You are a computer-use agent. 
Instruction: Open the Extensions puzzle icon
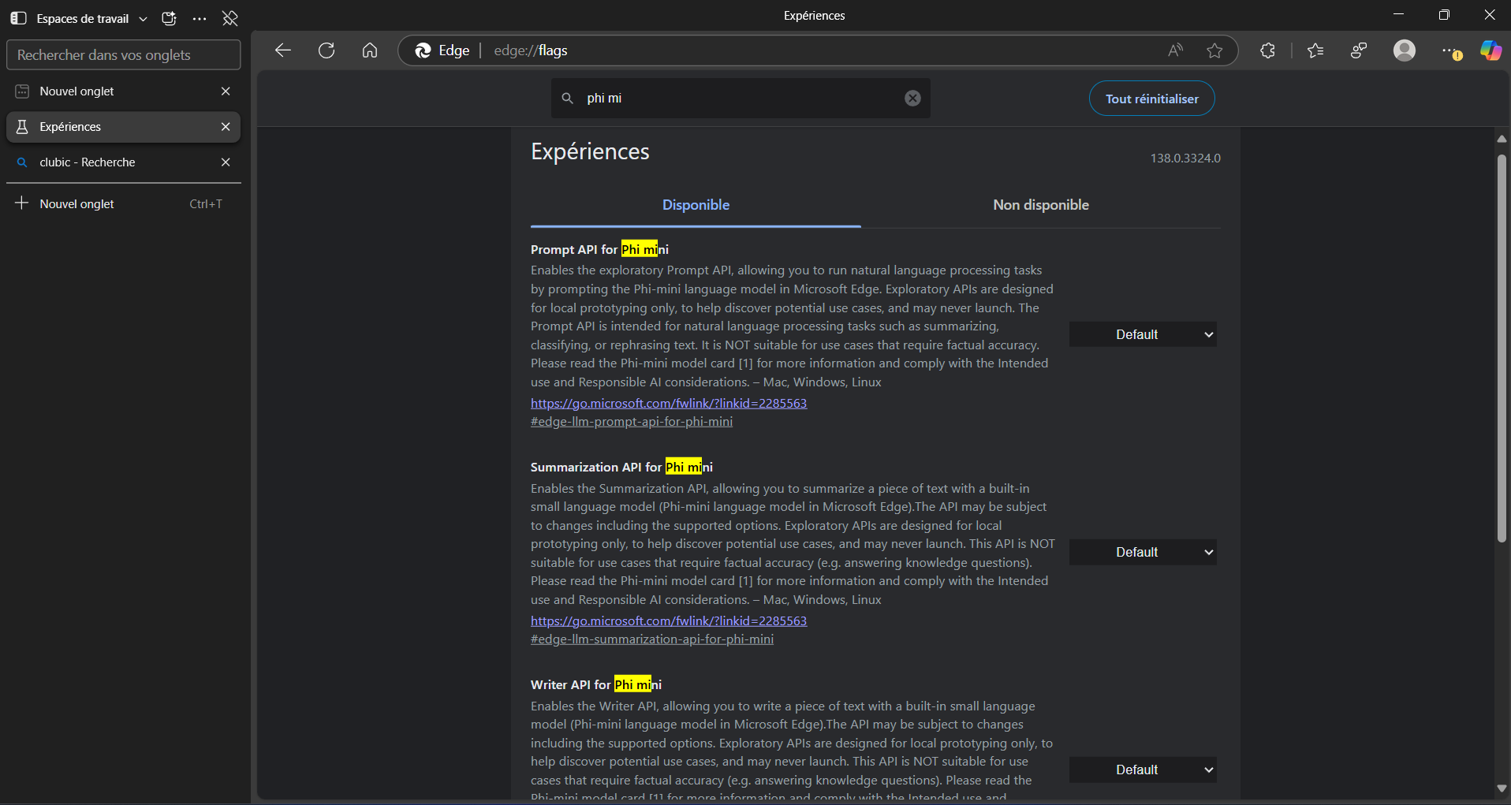[1267, 50]
